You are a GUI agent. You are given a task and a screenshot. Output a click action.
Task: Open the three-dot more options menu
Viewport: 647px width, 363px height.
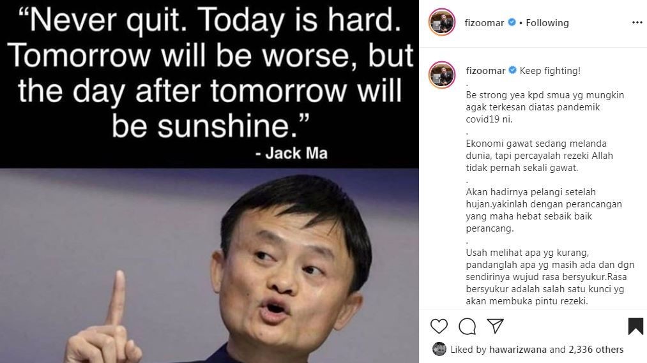coord(637,23)
